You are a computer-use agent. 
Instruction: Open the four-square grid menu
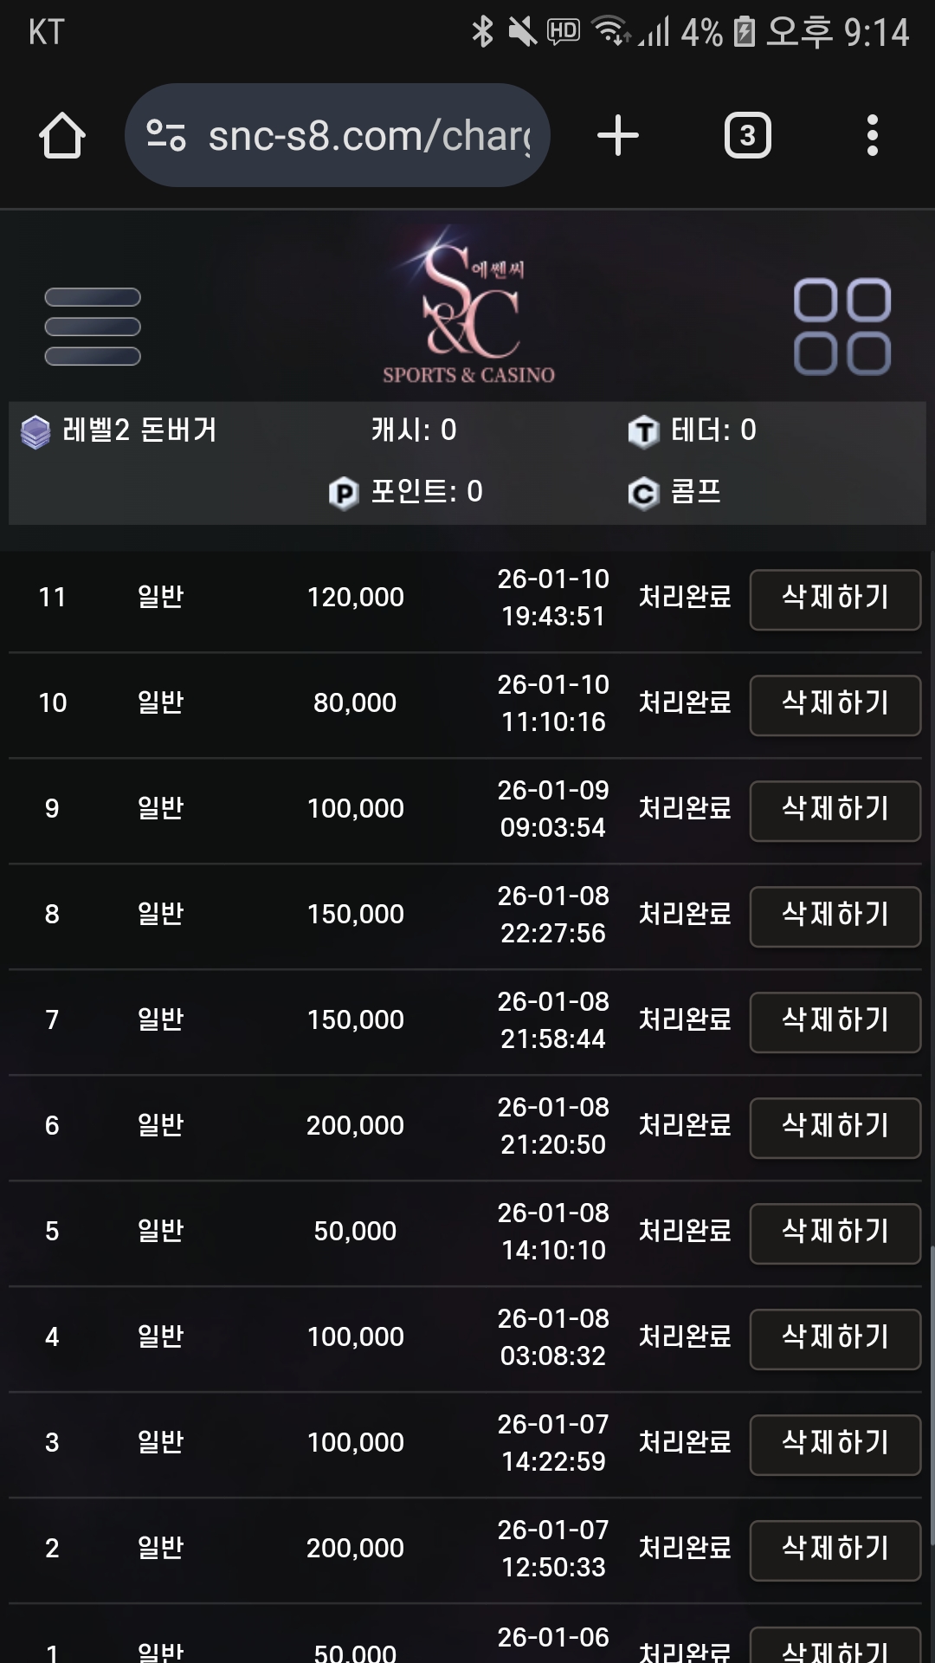(841, 327)
